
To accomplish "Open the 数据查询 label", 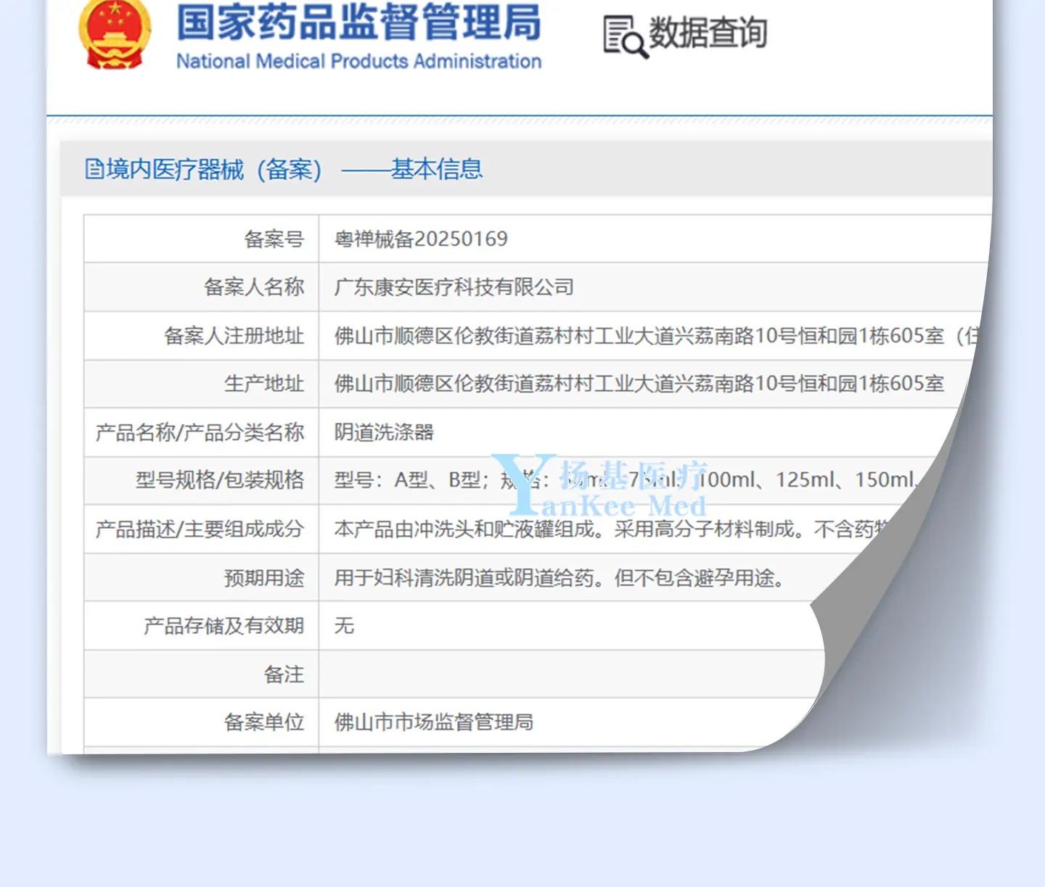I will tap(708, 33).
